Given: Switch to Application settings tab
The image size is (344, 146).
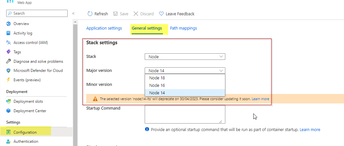Looking at the screenshot, I should tap(104, 28).
